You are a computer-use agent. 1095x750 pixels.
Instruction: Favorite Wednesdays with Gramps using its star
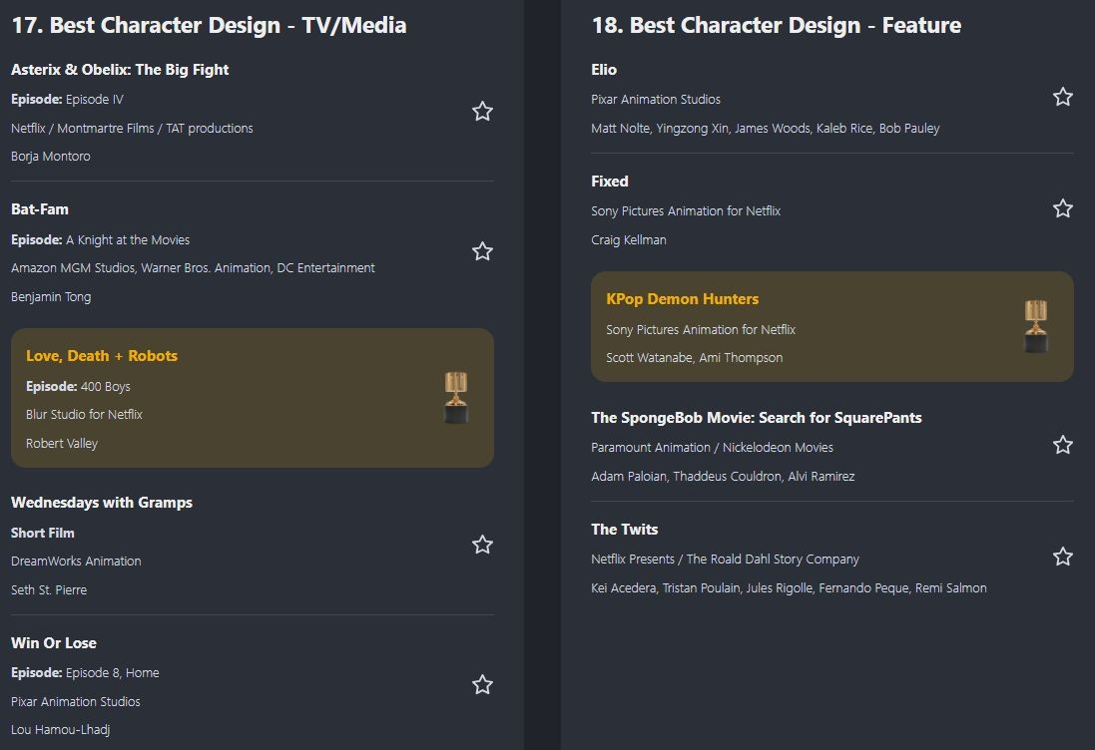(482, 545)
